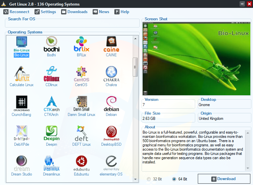The width and height of the screenshot is (253, 185).
Task: Click the Search For OS input field
Action: coord(72,24)
